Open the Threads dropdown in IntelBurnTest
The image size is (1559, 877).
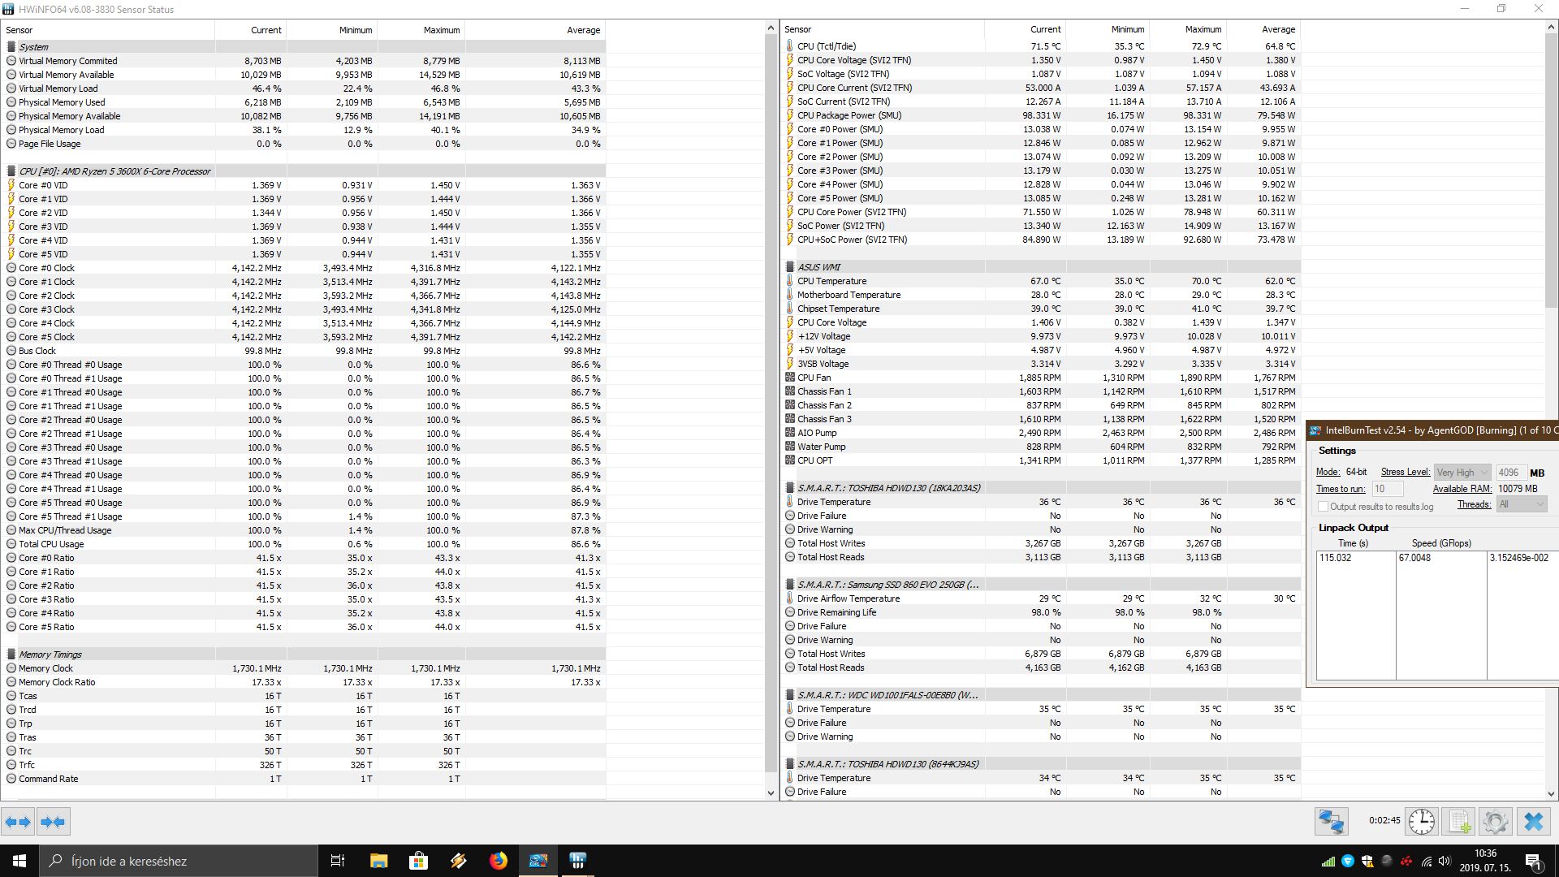click(x=1521, y=504)
